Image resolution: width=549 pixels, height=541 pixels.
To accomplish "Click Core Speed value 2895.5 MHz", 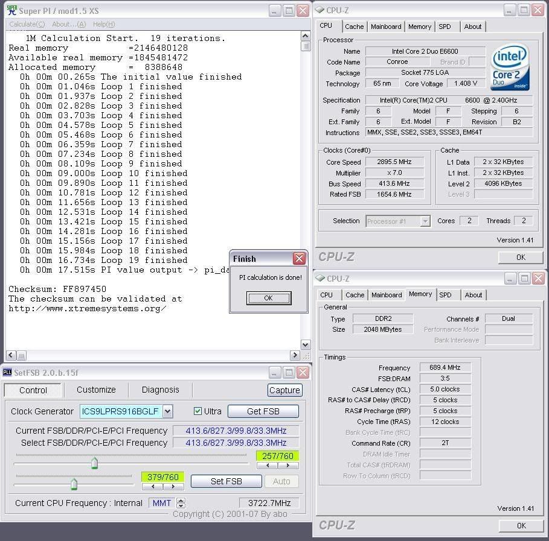I will click(x=394, y=162).
